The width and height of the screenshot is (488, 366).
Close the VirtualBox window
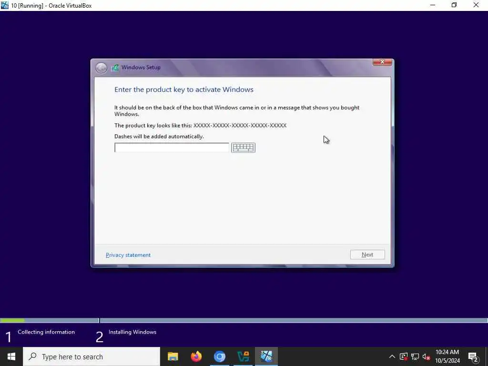[x=476, y=5]
